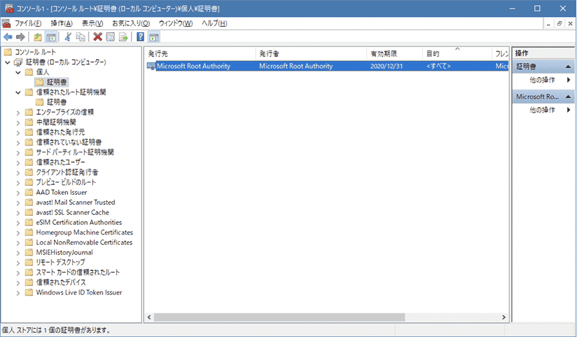The image size is (577, 337).
Task: Sort by the 発行者 column header
Action: pyautogui.click(x=312, y=54)
